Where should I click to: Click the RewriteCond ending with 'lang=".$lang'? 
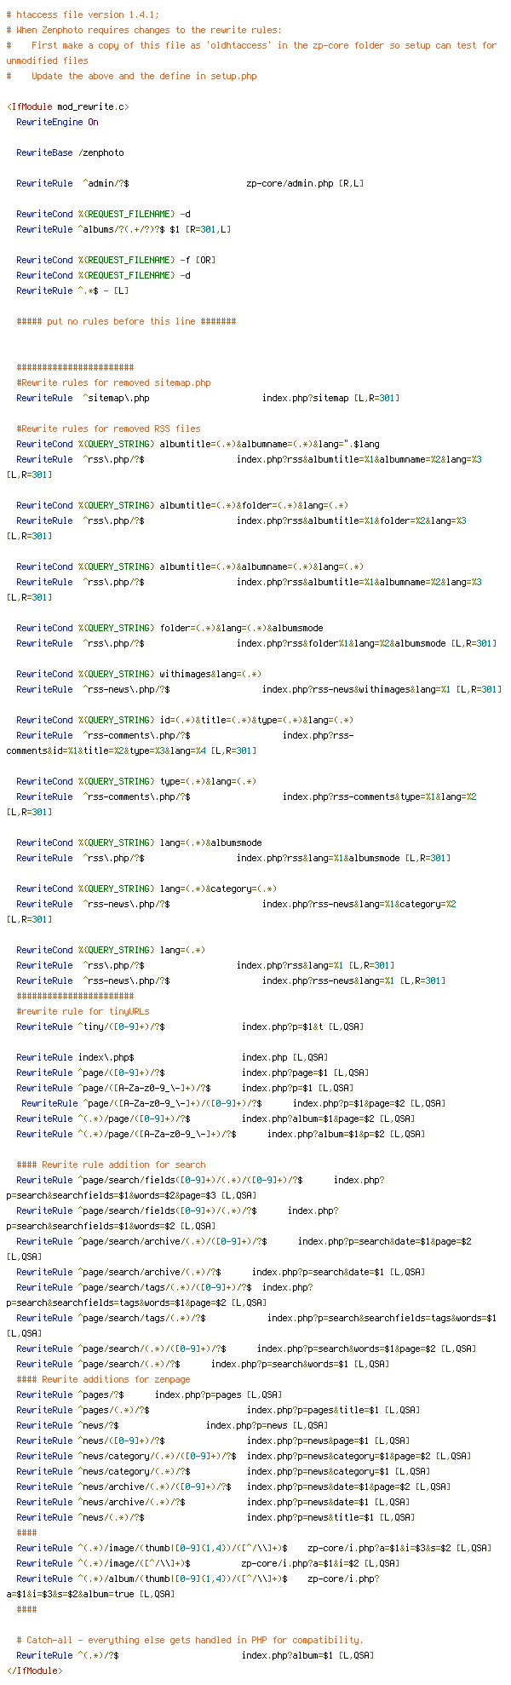[198, 444]
